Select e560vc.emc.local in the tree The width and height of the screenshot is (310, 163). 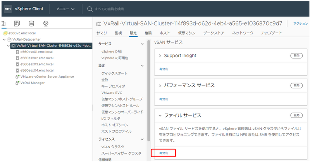click(x=22, y=33)
